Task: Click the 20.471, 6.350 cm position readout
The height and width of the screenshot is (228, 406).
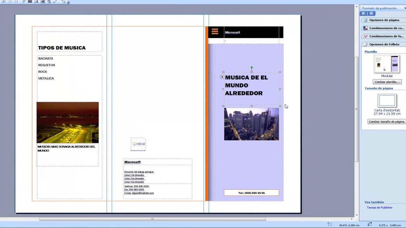Action: (349, 225)
